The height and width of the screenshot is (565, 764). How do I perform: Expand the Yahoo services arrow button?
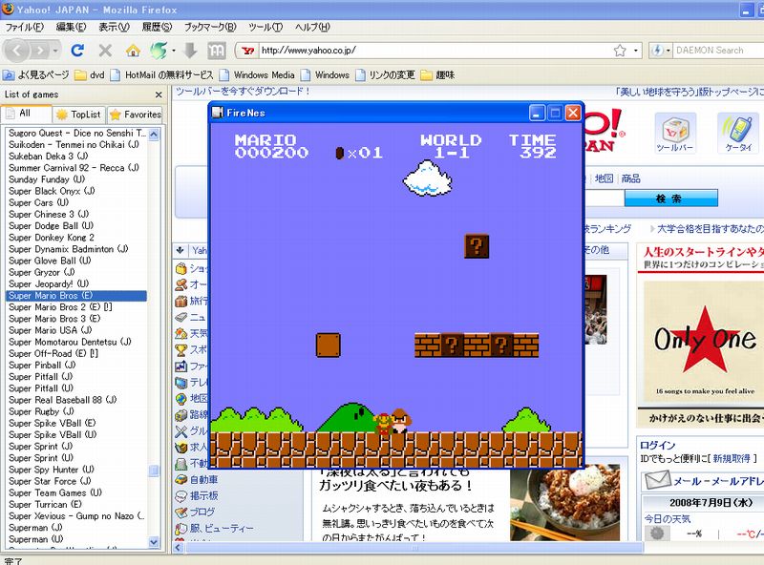coord(180,250)
